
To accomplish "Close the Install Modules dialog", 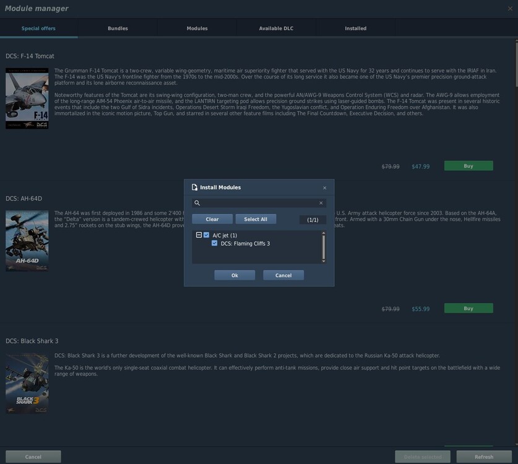I will click(324, 187).
